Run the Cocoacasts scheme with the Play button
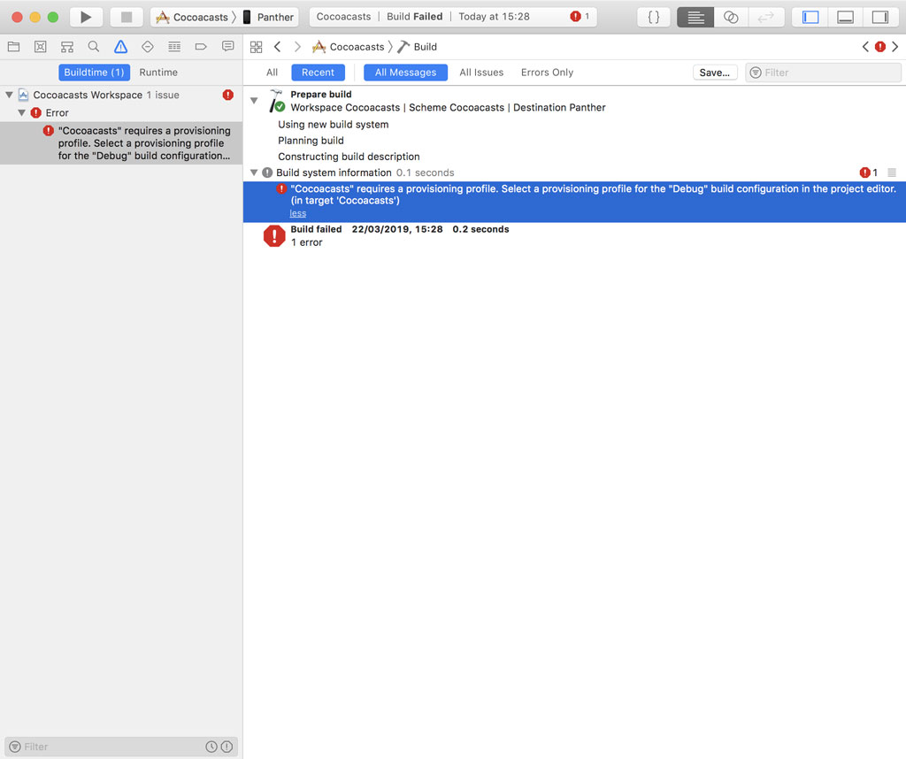The height and width of the screenshot is (759, 906). (85, 16)
